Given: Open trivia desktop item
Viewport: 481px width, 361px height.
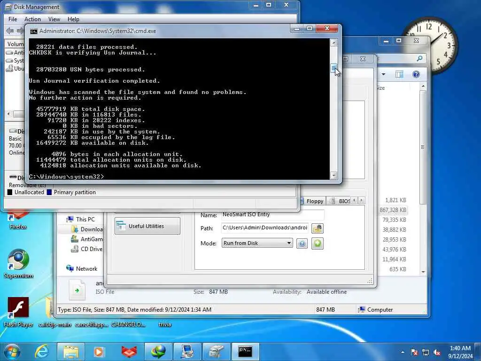Looking at the screenshot, I should click(x=165, y=324).
